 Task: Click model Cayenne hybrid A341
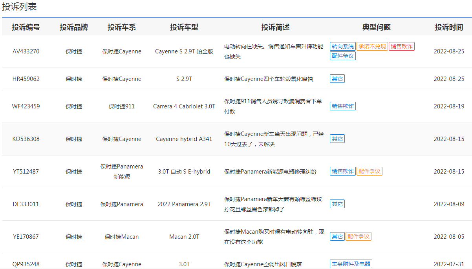click(x=184, y=139)
